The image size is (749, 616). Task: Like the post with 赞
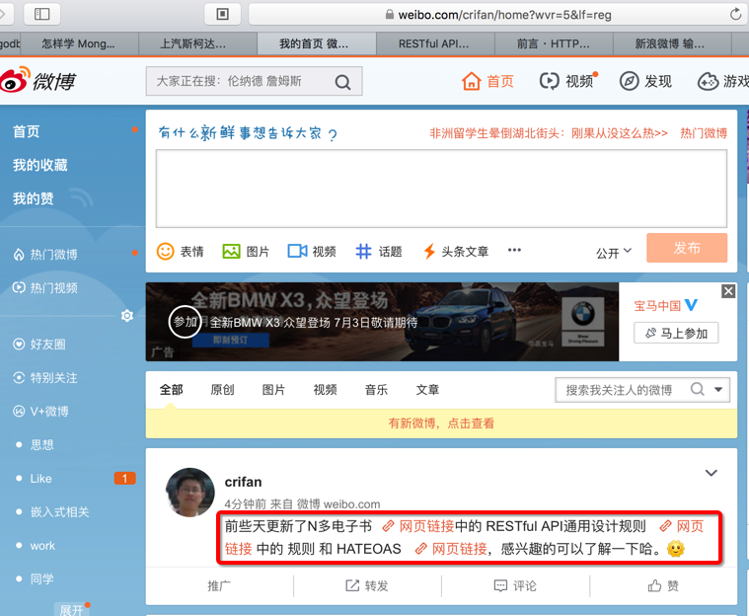[x=663, y=585]
